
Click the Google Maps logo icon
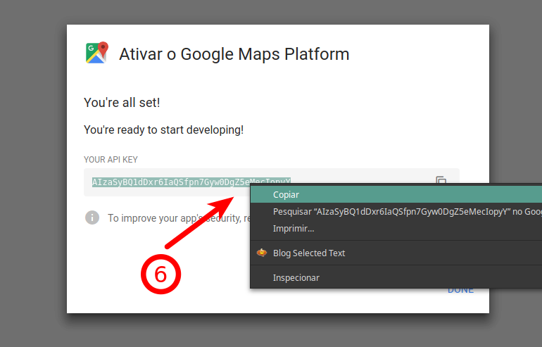click(97, 53)
